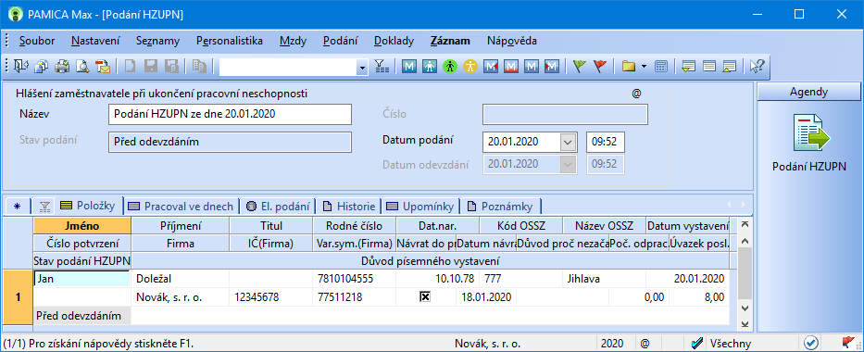
Task: Click the Název input field
Action: point(230,115)
